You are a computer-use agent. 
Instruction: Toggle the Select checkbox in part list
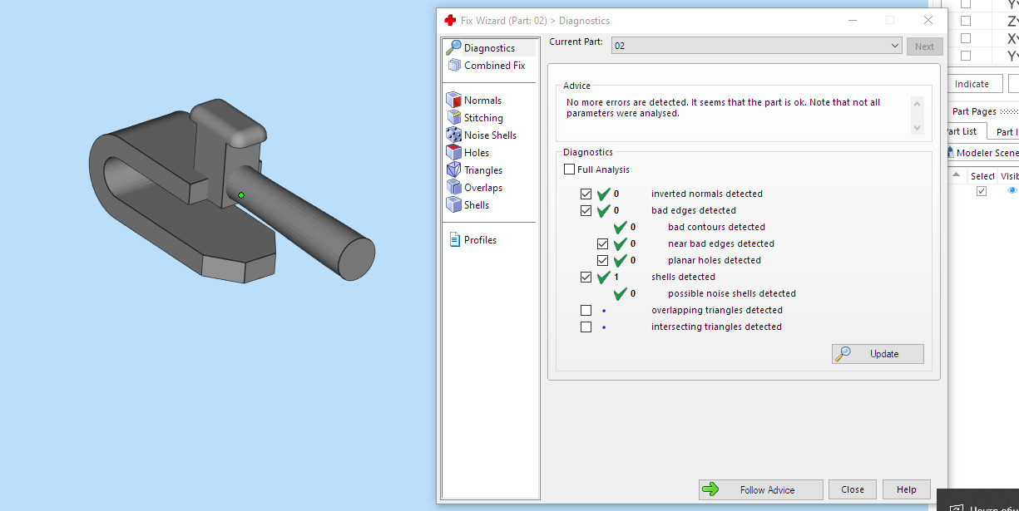click(x=982, y=191)
